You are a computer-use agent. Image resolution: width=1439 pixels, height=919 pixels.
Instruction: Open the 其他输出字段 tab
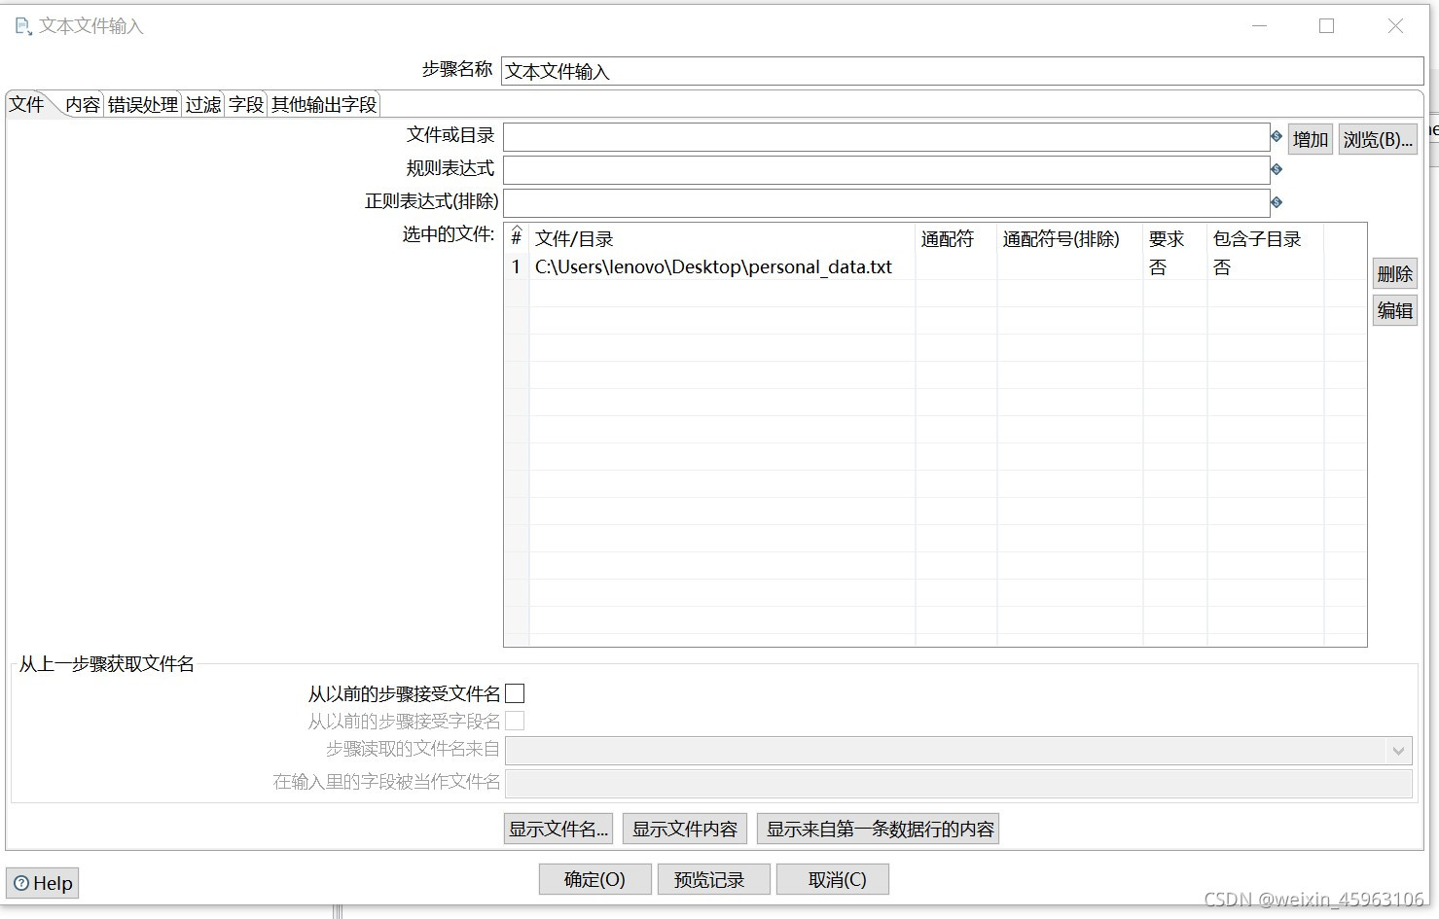(324, 104)
